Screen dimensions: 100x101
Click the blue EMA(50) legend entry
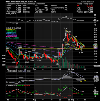pos(11,34)
